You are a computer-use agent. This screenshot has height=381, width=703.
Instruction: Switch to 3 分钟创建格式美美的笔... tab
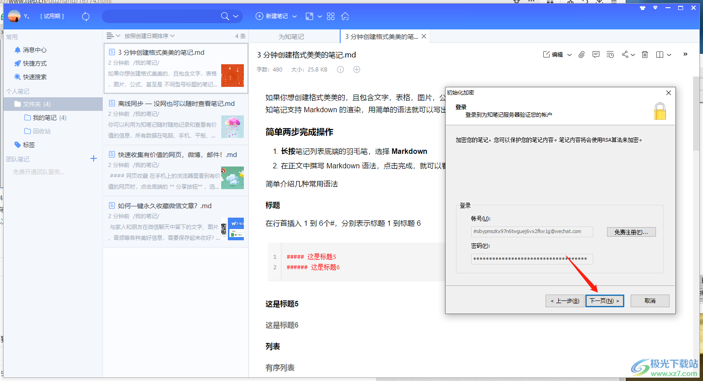click(382, 37)
